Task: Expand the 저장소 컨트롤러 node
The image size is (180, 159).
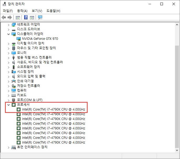Action: pos(8,86)
